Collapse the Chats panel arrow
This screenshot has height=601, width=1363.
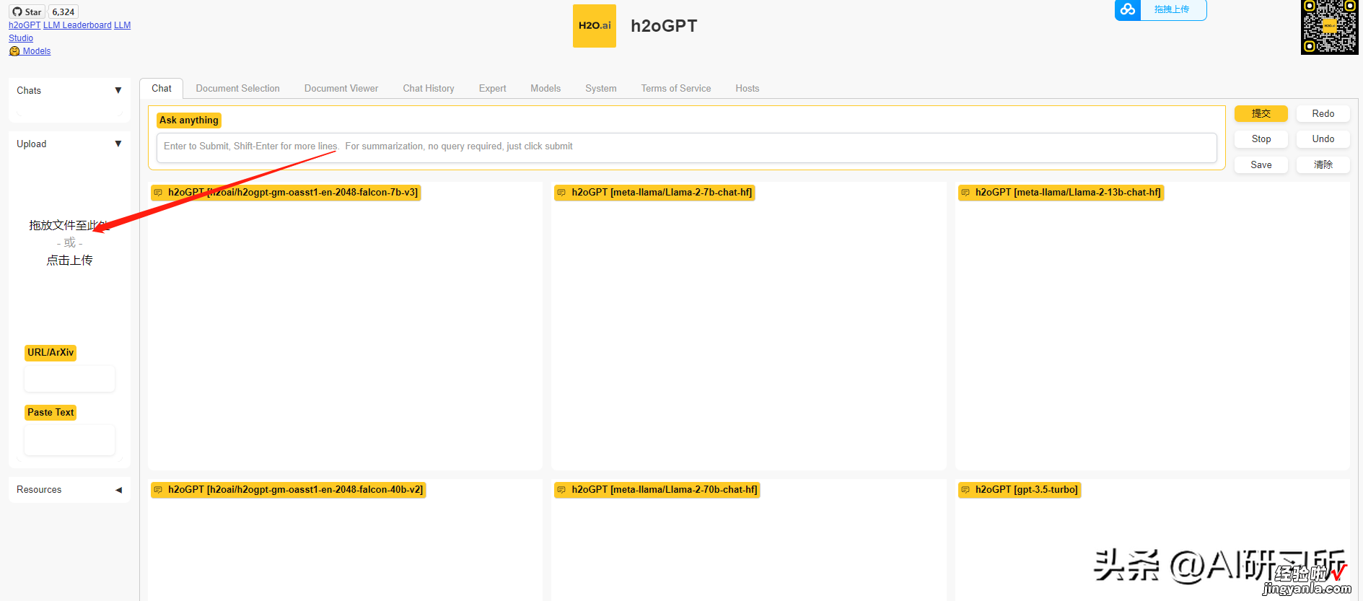(118, 90)
